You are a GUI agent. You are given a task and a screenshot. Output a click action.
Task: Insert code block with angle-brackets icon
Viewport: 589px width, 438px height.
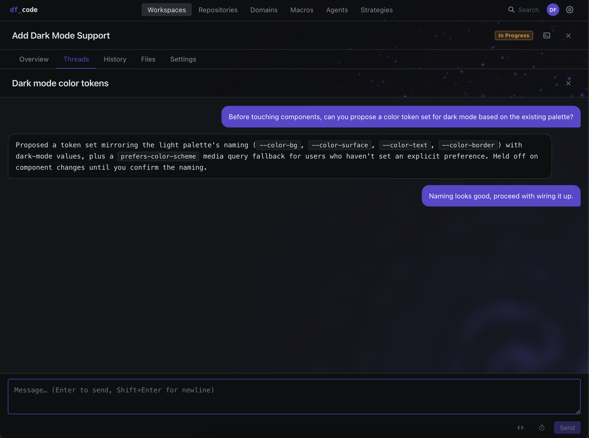520,427
